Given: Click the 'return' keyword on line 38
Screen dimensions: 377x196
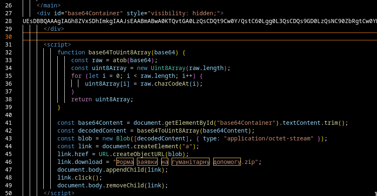Looking at the screenshot, I should tap(82, 99).
